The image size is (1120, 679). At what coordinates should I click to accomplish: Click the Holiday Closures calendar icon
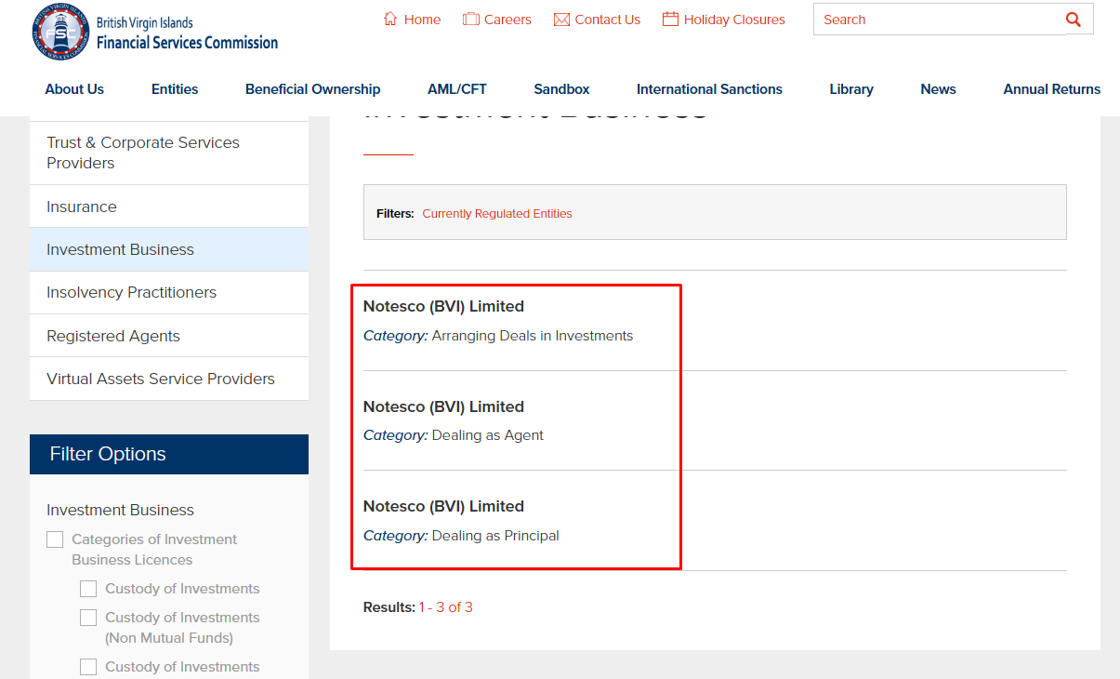point(670,20)
